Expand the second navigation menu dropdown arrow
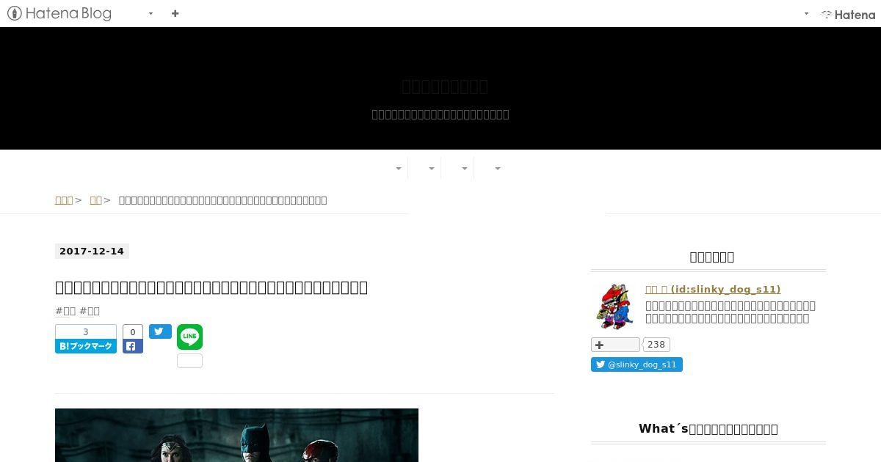The height and width of the screenshot is (462, 881). 432,169
